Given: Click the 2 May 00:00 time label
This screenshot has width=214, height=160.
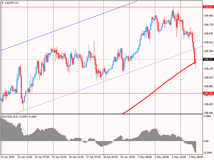Looking at the screenshot, I should tap(162, 157).
